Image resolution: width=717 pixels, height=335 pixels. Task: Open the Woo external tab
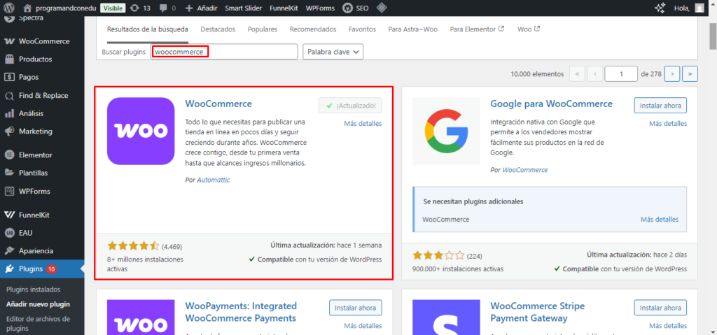529,29
